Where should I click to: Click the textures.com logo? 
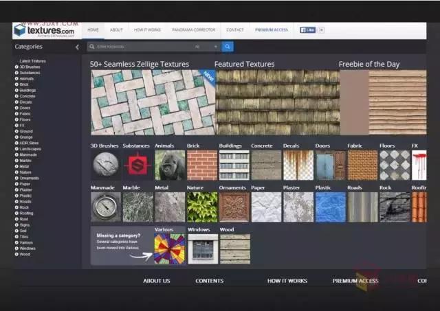pos(45,31)
